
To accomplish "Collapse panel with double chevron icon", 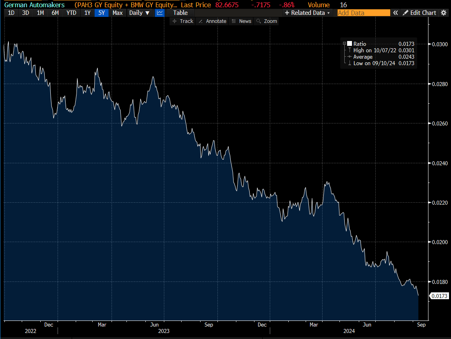I will click(x=395, y=13).
